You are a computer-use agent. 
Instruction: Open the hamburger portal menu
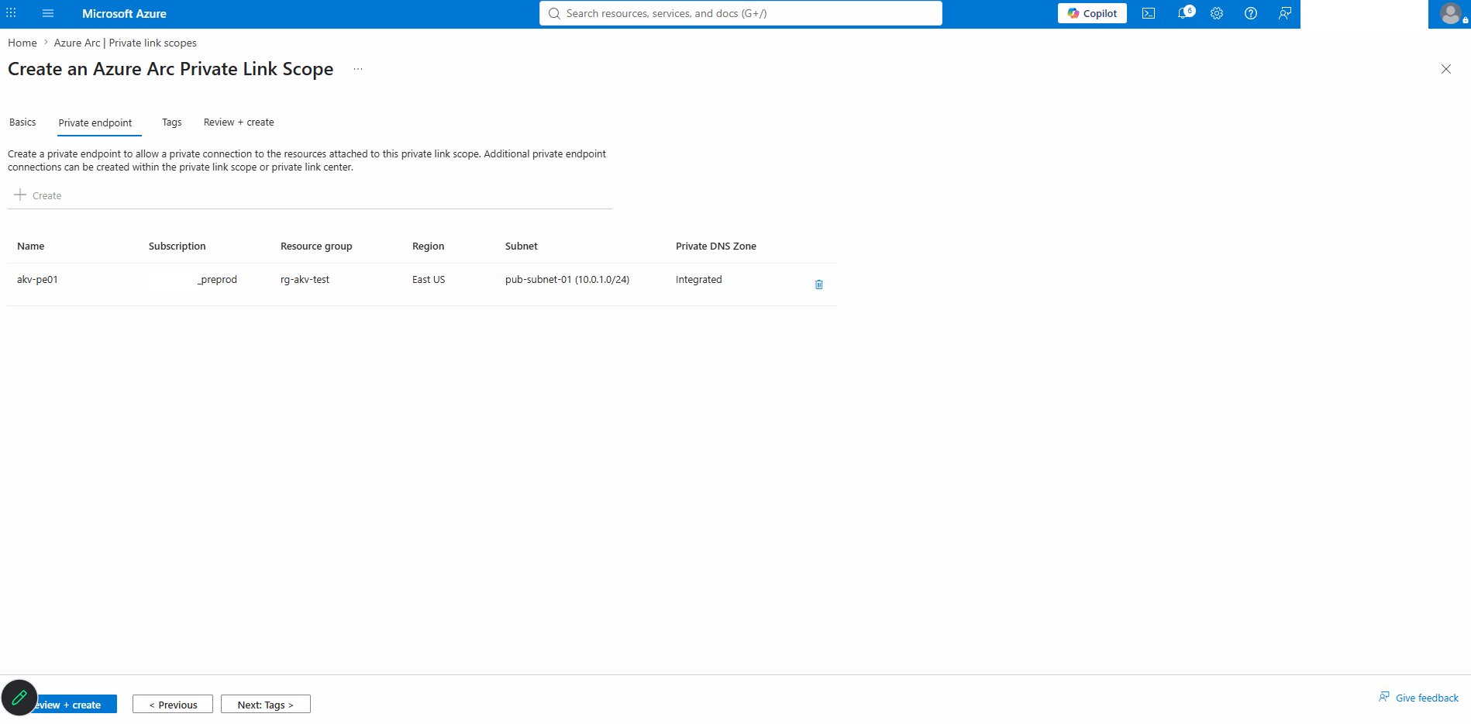[48, 13]
